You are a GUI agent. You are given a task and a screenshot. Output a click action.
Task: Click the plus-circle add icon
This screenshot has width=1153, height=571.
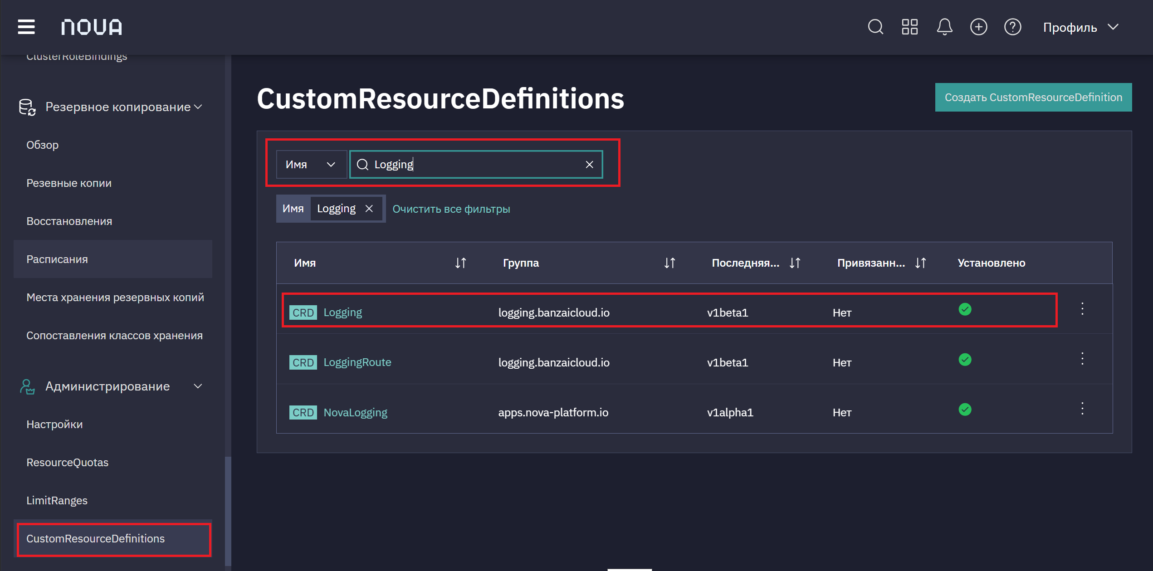click(978, 27)
